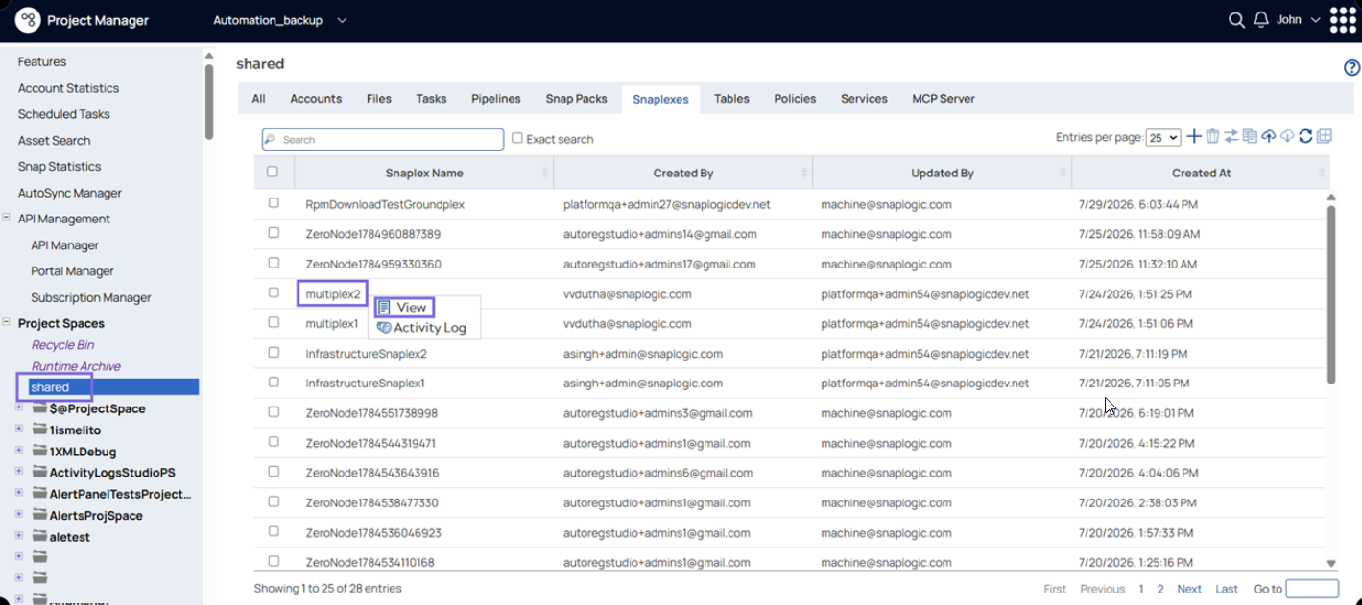Switch to the Snap Packs tab
Viewport: 1362px width, 605px height.
point(576,99)
